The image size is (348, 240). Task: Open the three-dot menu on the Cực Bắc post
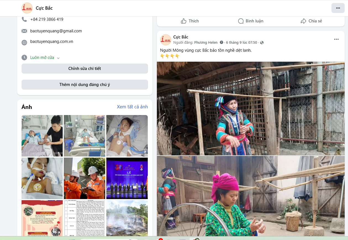click(x=336, y=39)
